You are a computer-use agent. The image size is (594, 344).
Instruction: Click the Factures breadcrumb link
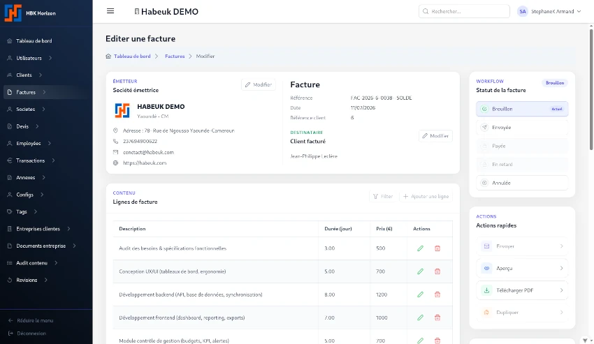175,56
